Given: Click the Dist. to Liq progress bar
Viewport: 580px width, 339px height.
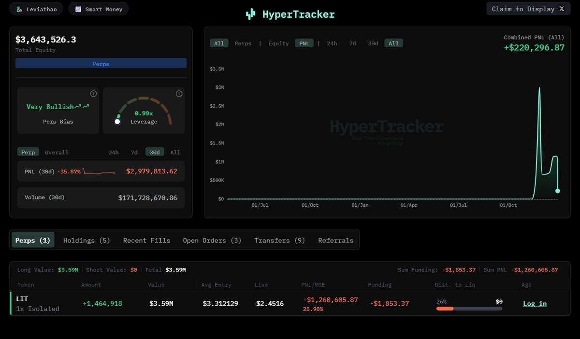Looking at the screenshot, I should [469, 309].
